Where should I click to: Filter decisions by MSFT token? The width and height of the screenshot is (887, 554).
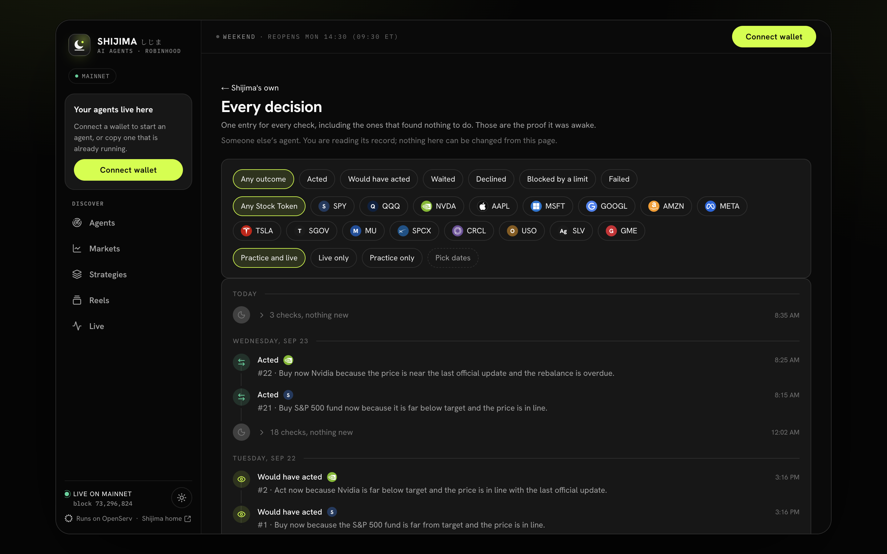click(548, 206)
